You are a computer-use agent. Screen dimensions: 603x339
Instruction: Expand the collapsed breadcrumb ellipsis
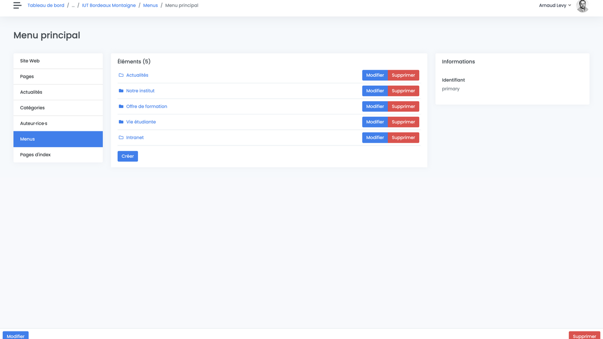(x=73, y=6)
